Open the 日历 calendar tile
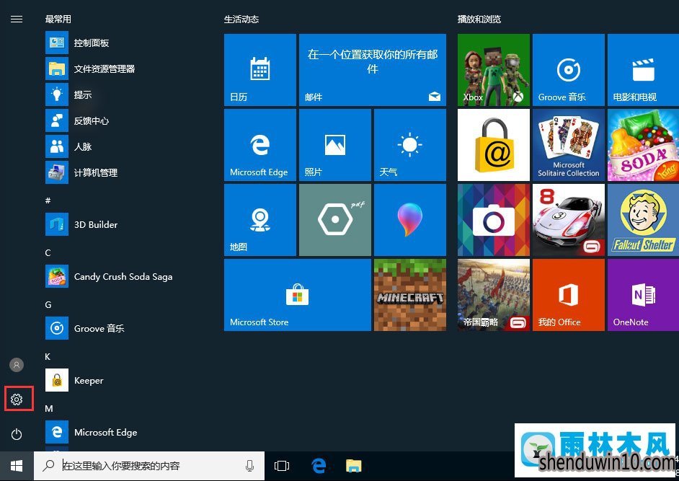The image size is (679, 481). (259, 70)
